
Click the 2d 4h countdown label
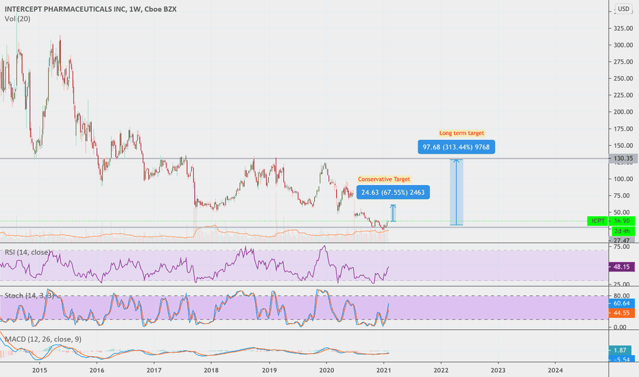pos(622,231)
